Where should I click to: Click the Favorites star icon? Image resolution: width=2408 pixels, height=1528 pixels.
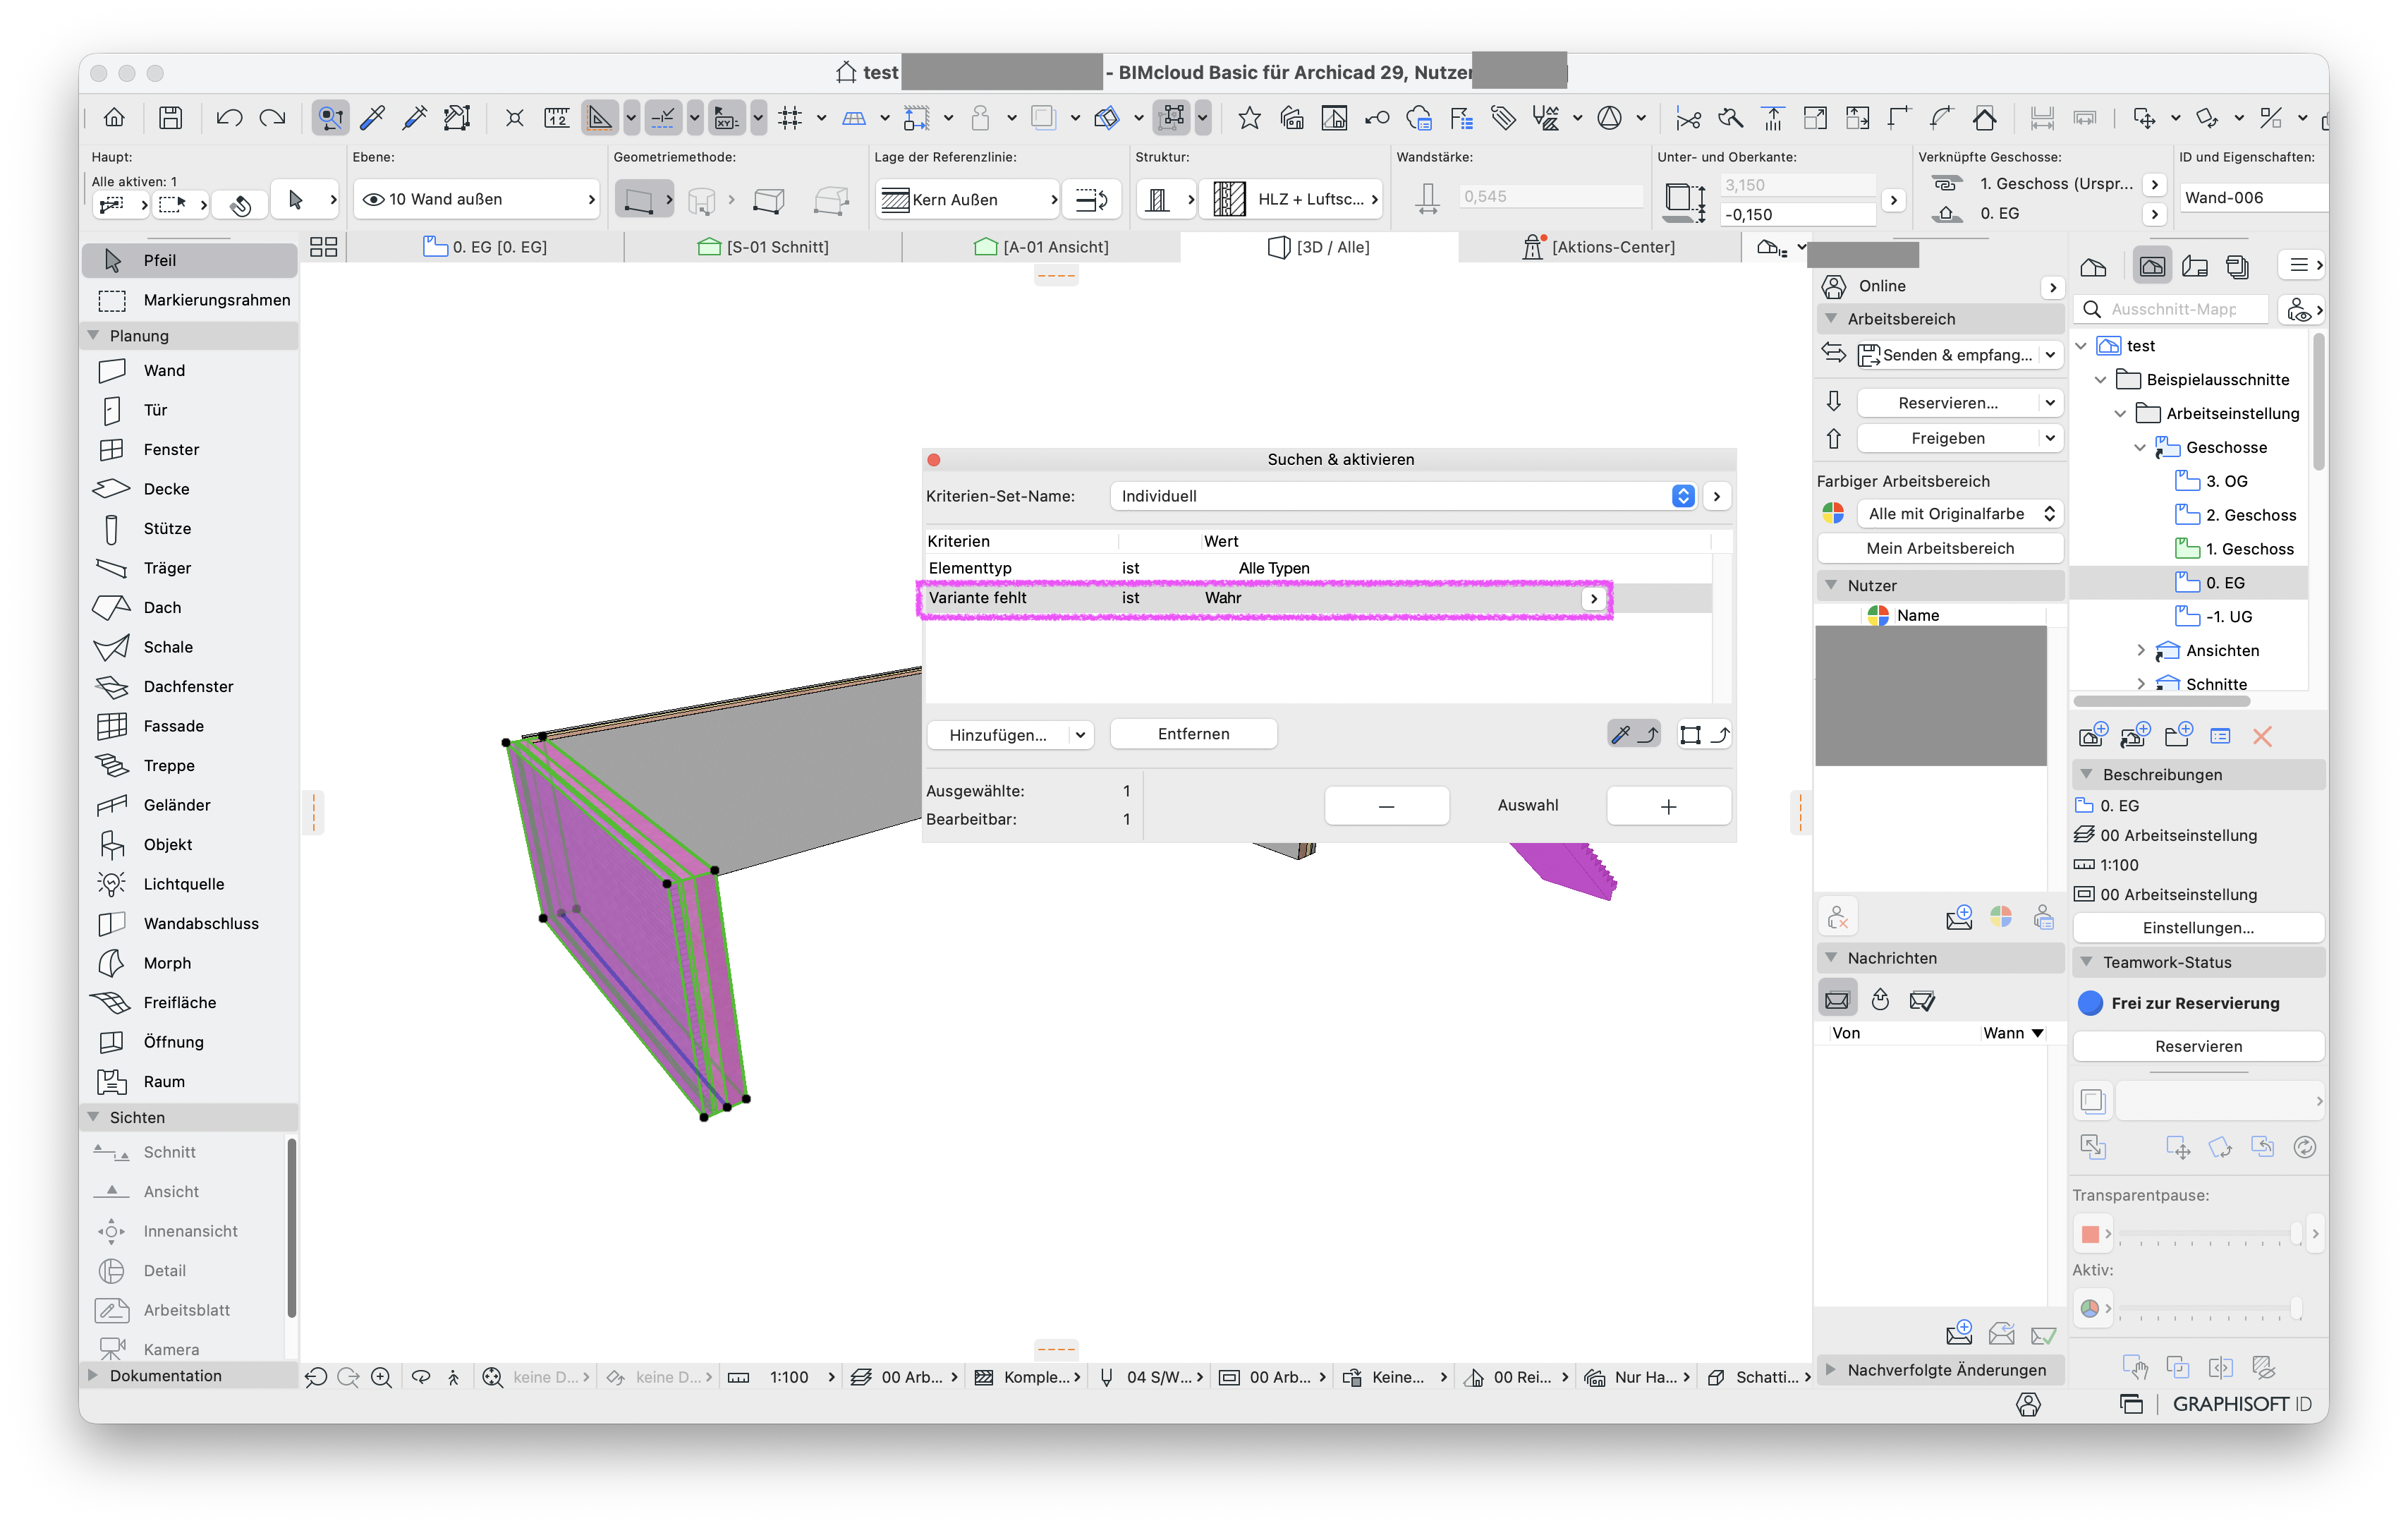coord(1249,118)
